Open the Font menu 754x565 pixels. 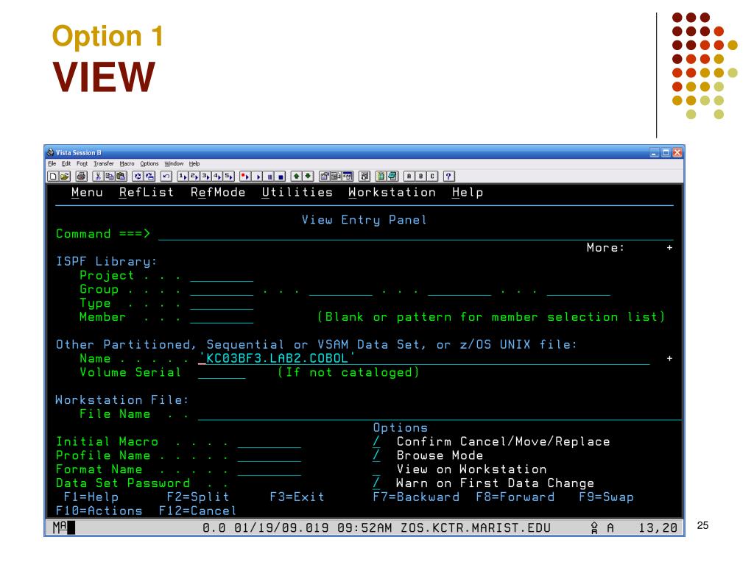pos(82,164)
